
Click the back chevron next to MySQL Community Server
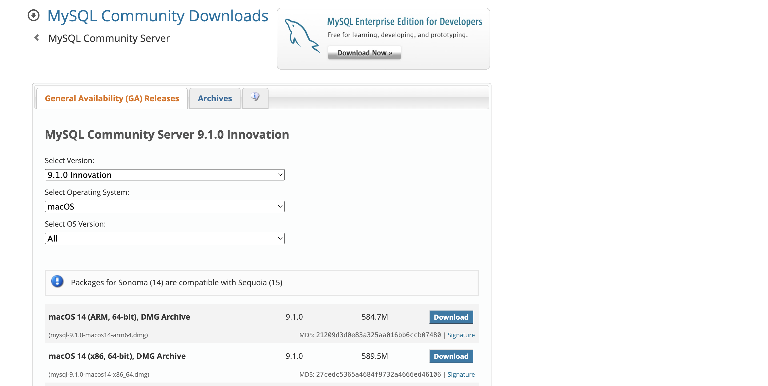[x=37, y=38]
